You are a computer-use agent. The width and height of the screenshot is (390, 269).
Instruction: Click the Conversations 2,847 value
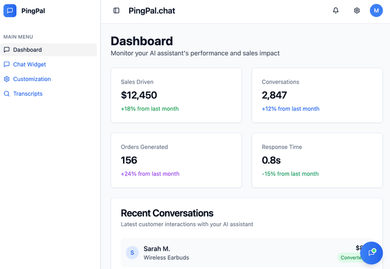click(x=274, y=95)
